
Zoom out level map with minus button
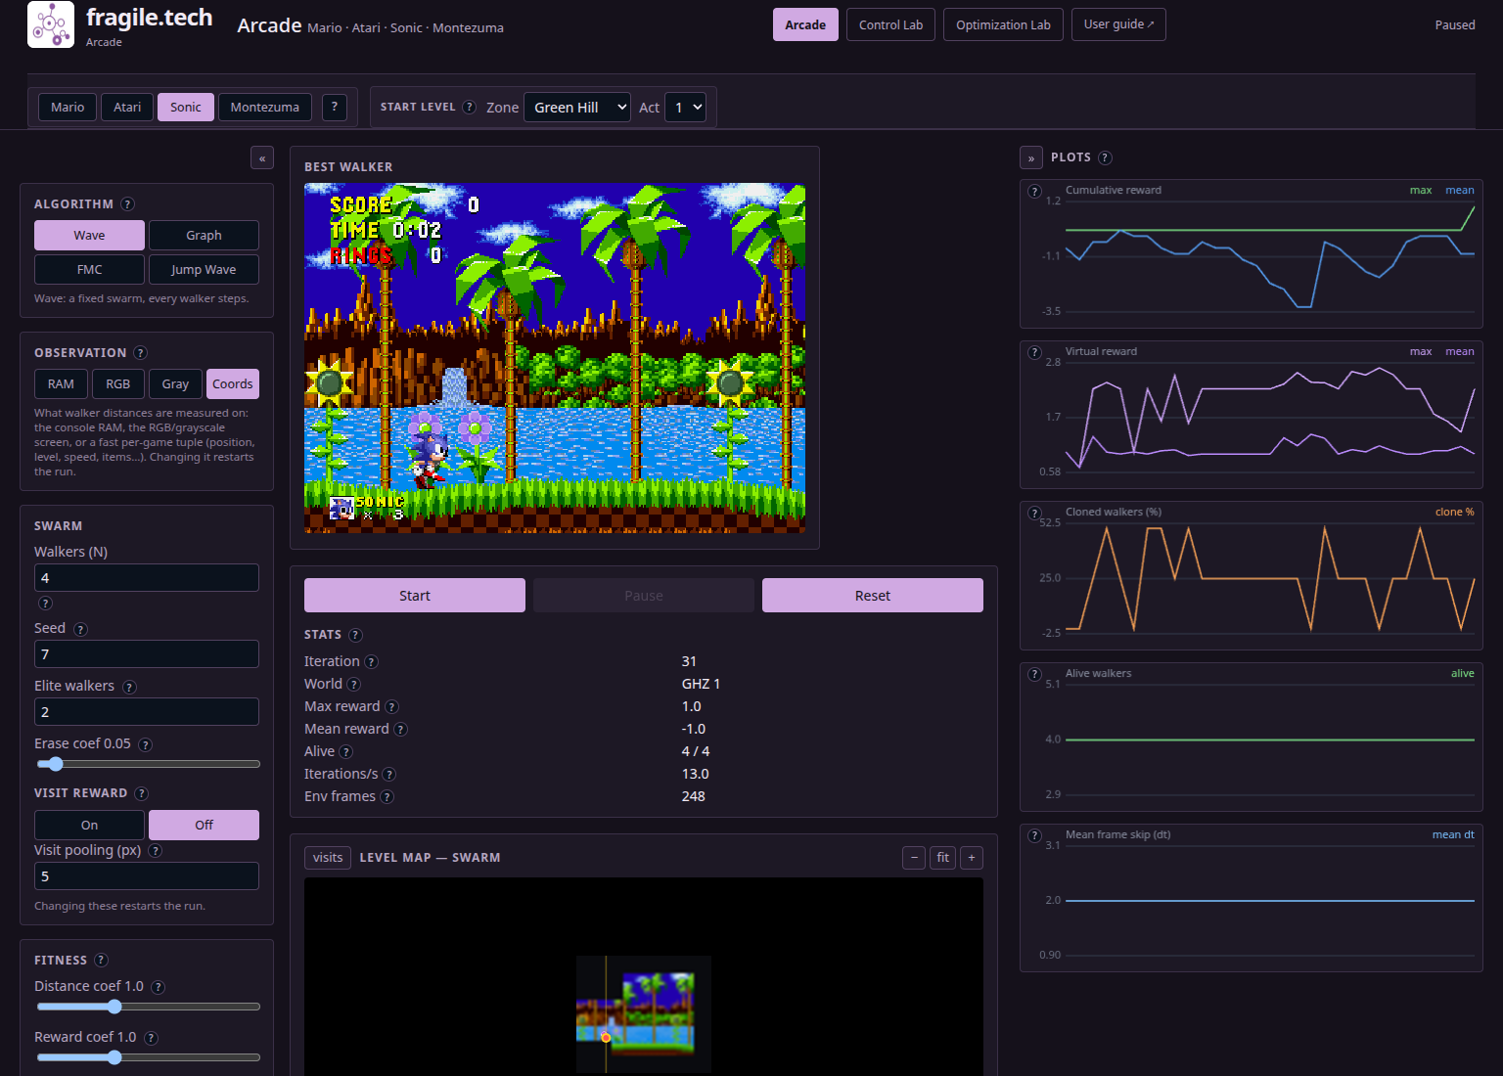click(x=914, y=858)
